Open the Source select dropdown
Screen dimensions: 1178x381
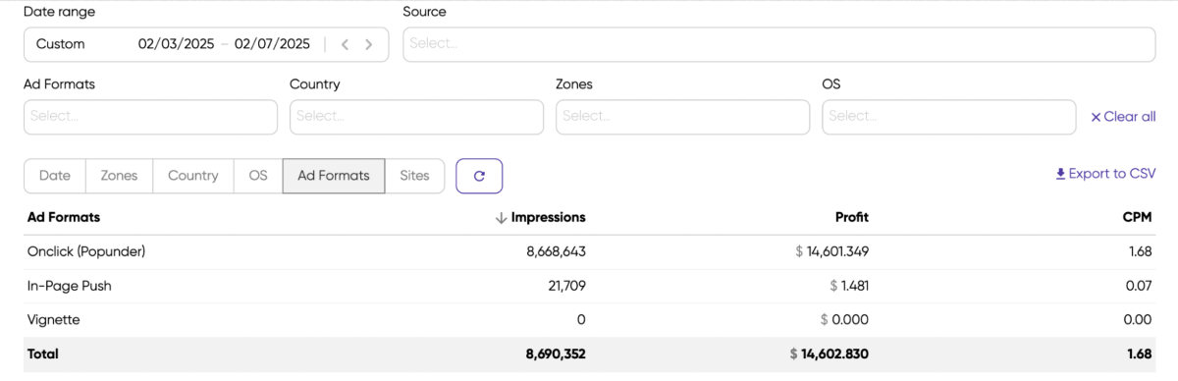(x=779, y=44)
